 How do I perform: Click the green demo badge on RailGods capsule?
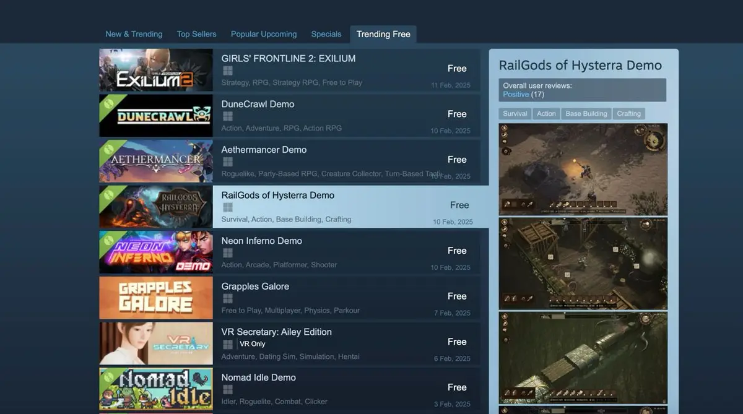(110, 195)
